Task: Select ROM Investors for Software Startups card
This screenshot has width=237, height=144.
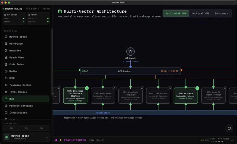Action: [x=75, y=96]
